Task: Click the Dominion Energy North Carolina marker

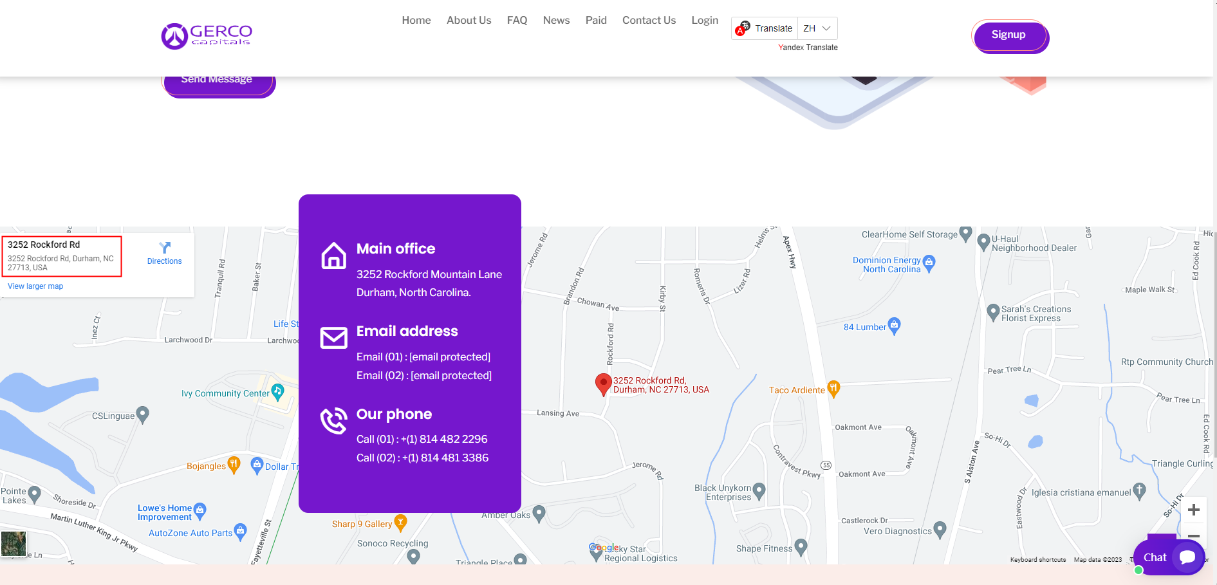Action: coord(929,263)
